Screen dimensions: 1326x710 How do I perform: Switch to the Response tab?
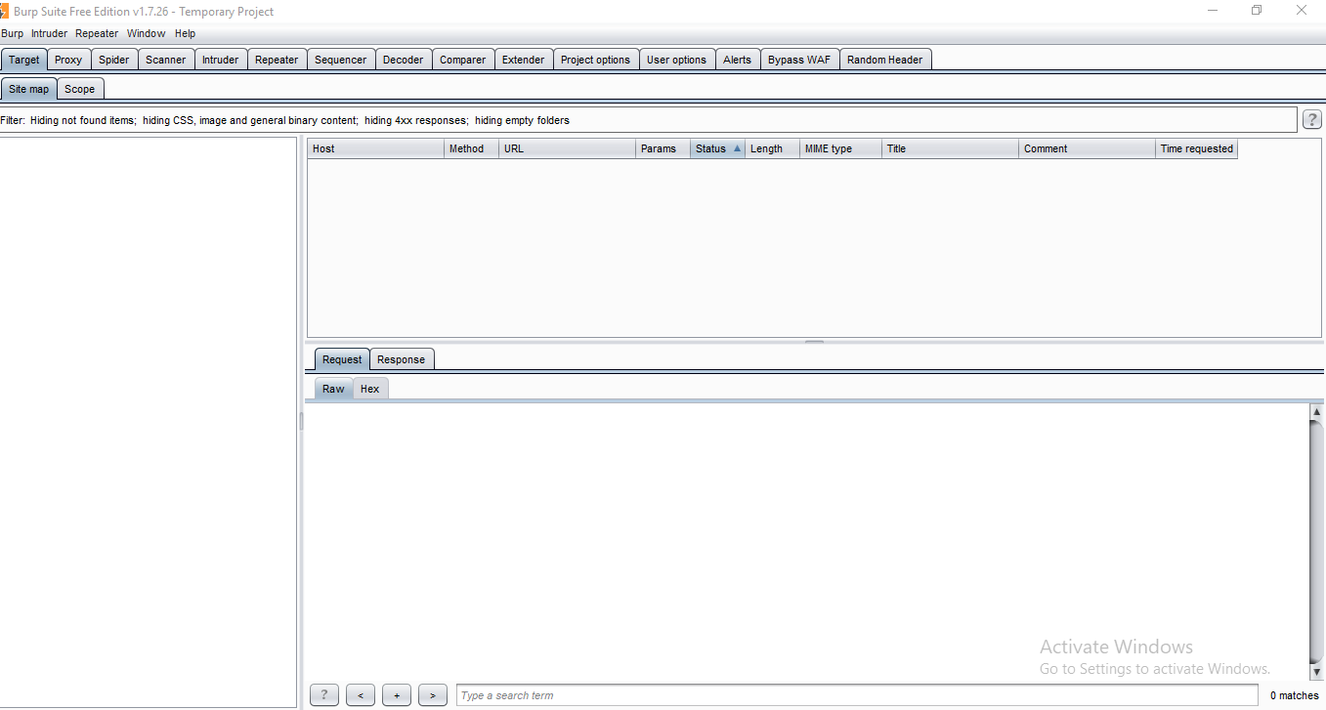(402, 359)
